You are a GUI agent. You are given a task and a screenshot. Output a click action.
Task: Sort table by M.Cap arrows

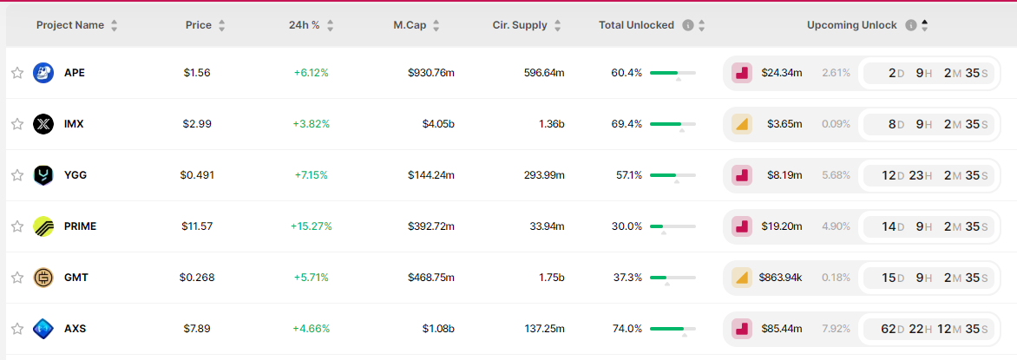[436, 25]
